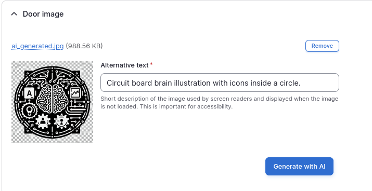Open the ai_generated.jpg file link
This screenshot has width=372, height=191.
[x=37, y=46]
